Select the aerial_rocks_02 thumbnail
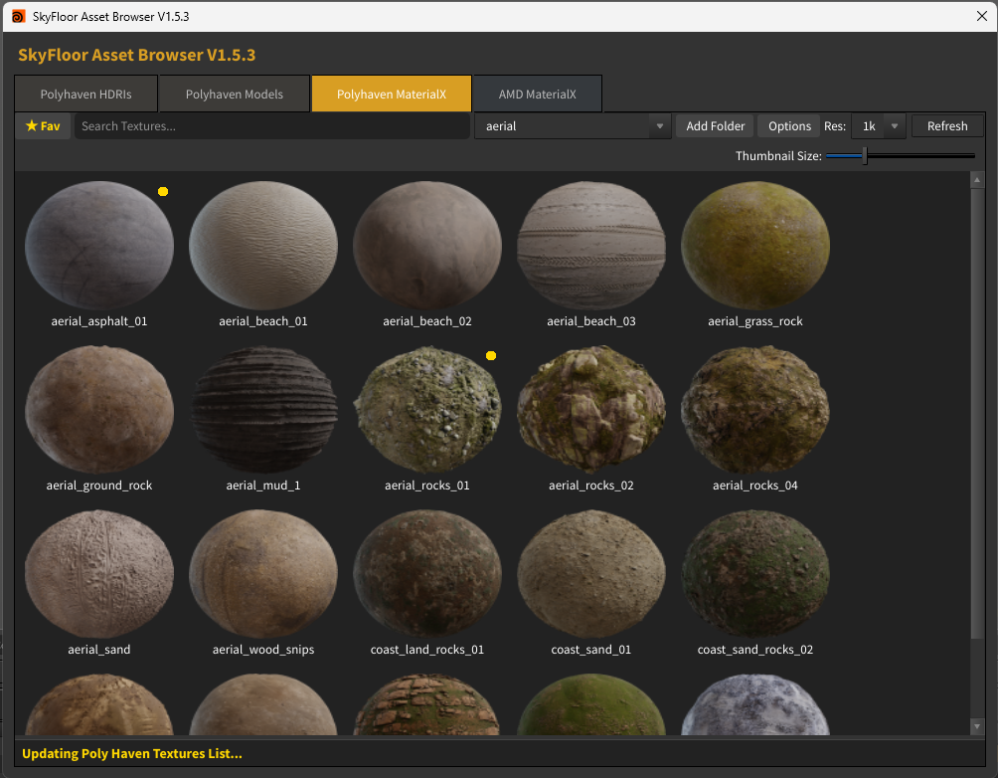The width and height of the screenshot is (998, 778). [591, 410]
